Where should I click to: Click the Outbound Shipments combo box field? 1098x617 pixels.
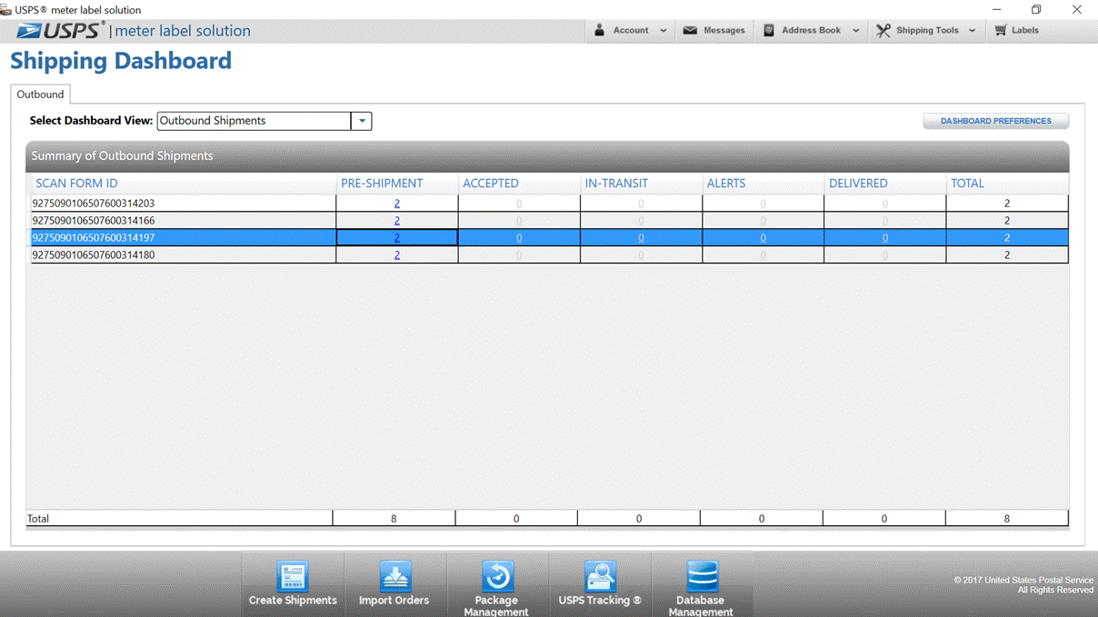[x=255, y=121]
